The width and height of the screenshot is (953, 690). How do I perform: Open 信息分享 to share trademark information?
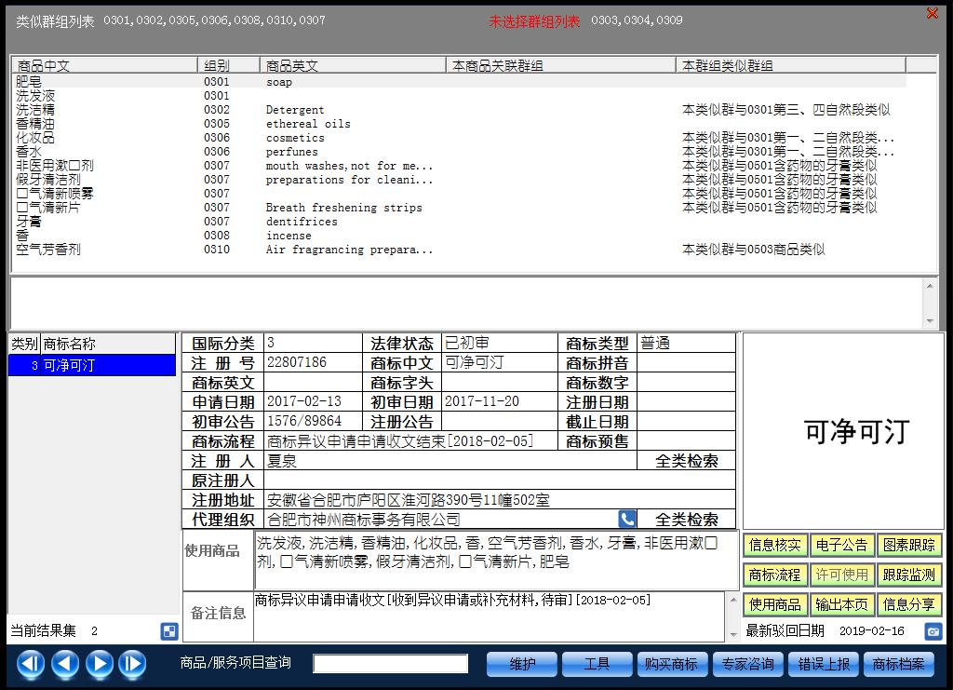click(910, 604)
